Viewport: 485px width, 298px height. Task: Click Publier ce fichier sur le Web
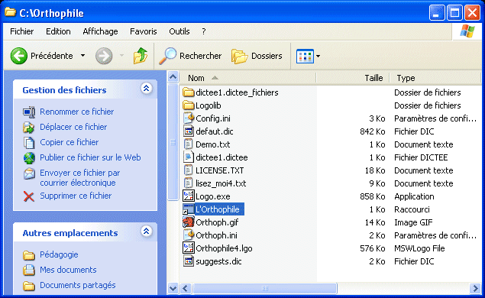click(x=90, y=157)
